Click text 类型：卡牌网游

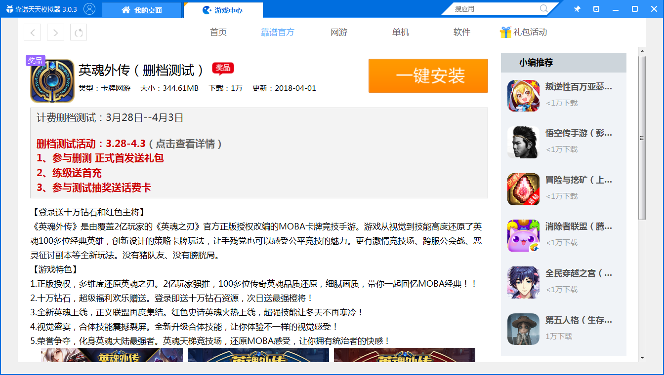pos(104,88)
